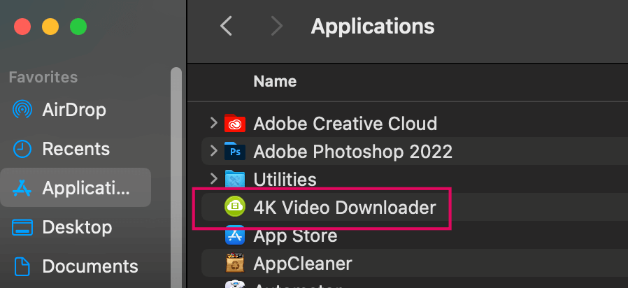Expand the Utilities folder

(x=214, y=179)
